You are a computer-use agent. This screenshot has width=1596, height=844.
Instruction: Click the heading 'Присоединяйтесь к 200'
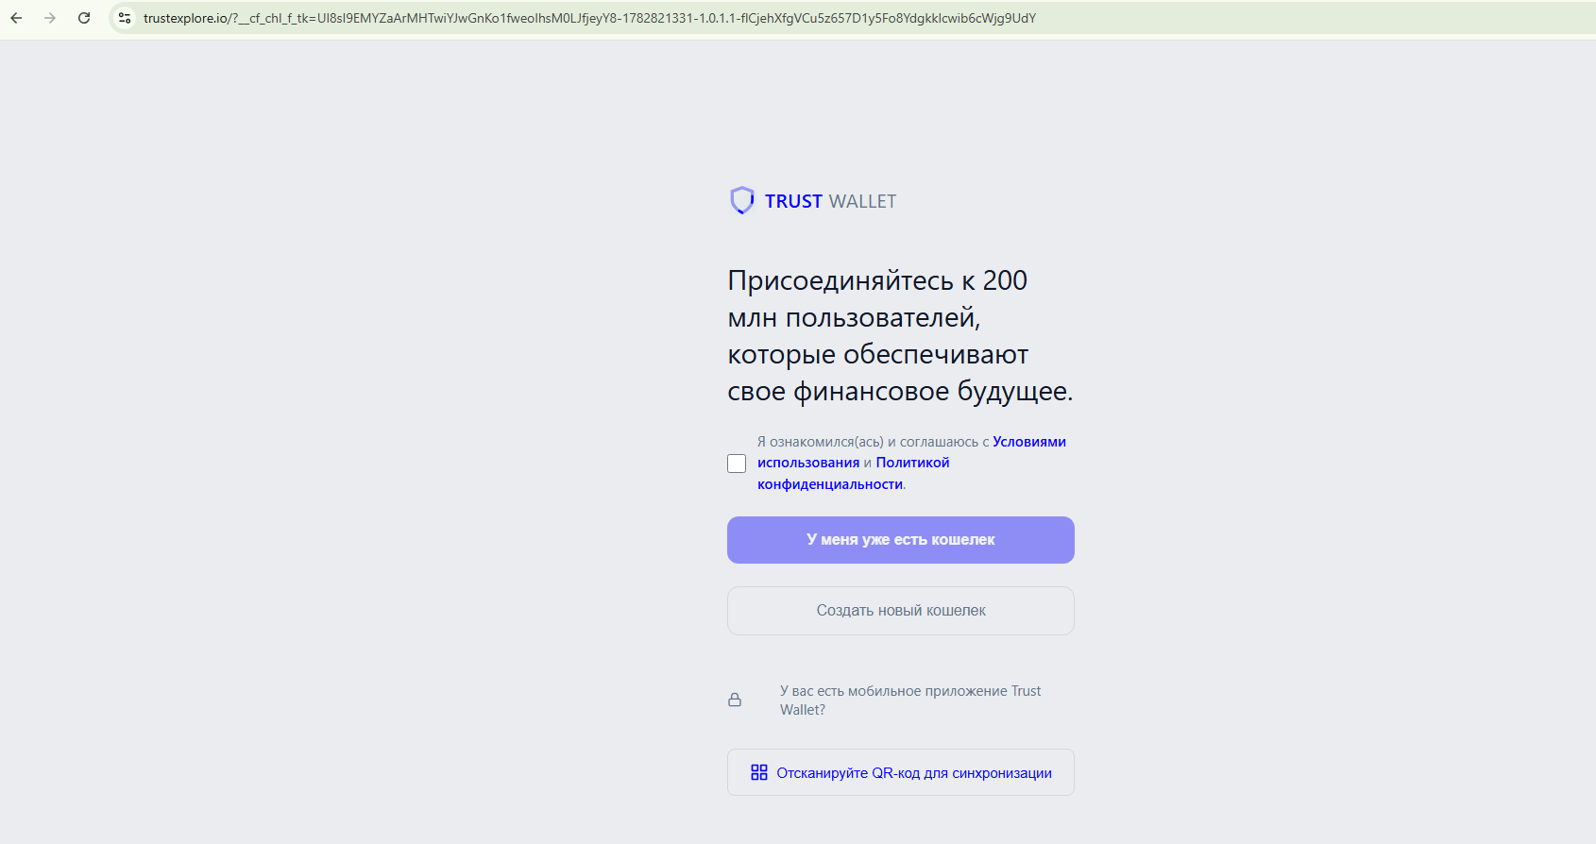point(877,280)
